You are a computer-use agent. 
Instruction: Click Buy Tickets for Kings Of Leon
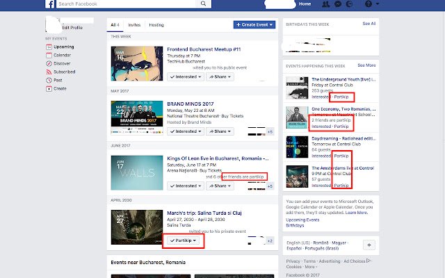pyautogui.click(x=211, y=170)
